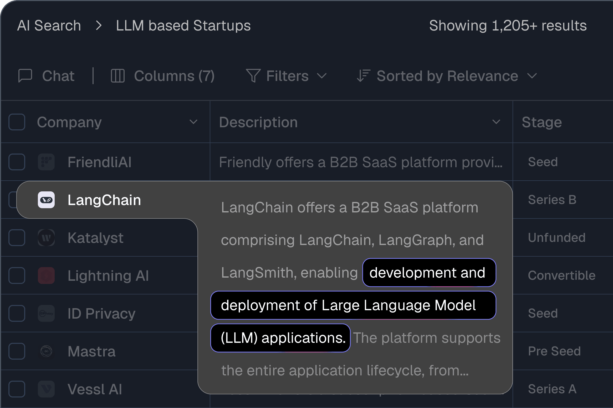This screenshot has height=408, width=613.
Task: Open the Sorted by Relevance dropdown
Action: (447, 76)
